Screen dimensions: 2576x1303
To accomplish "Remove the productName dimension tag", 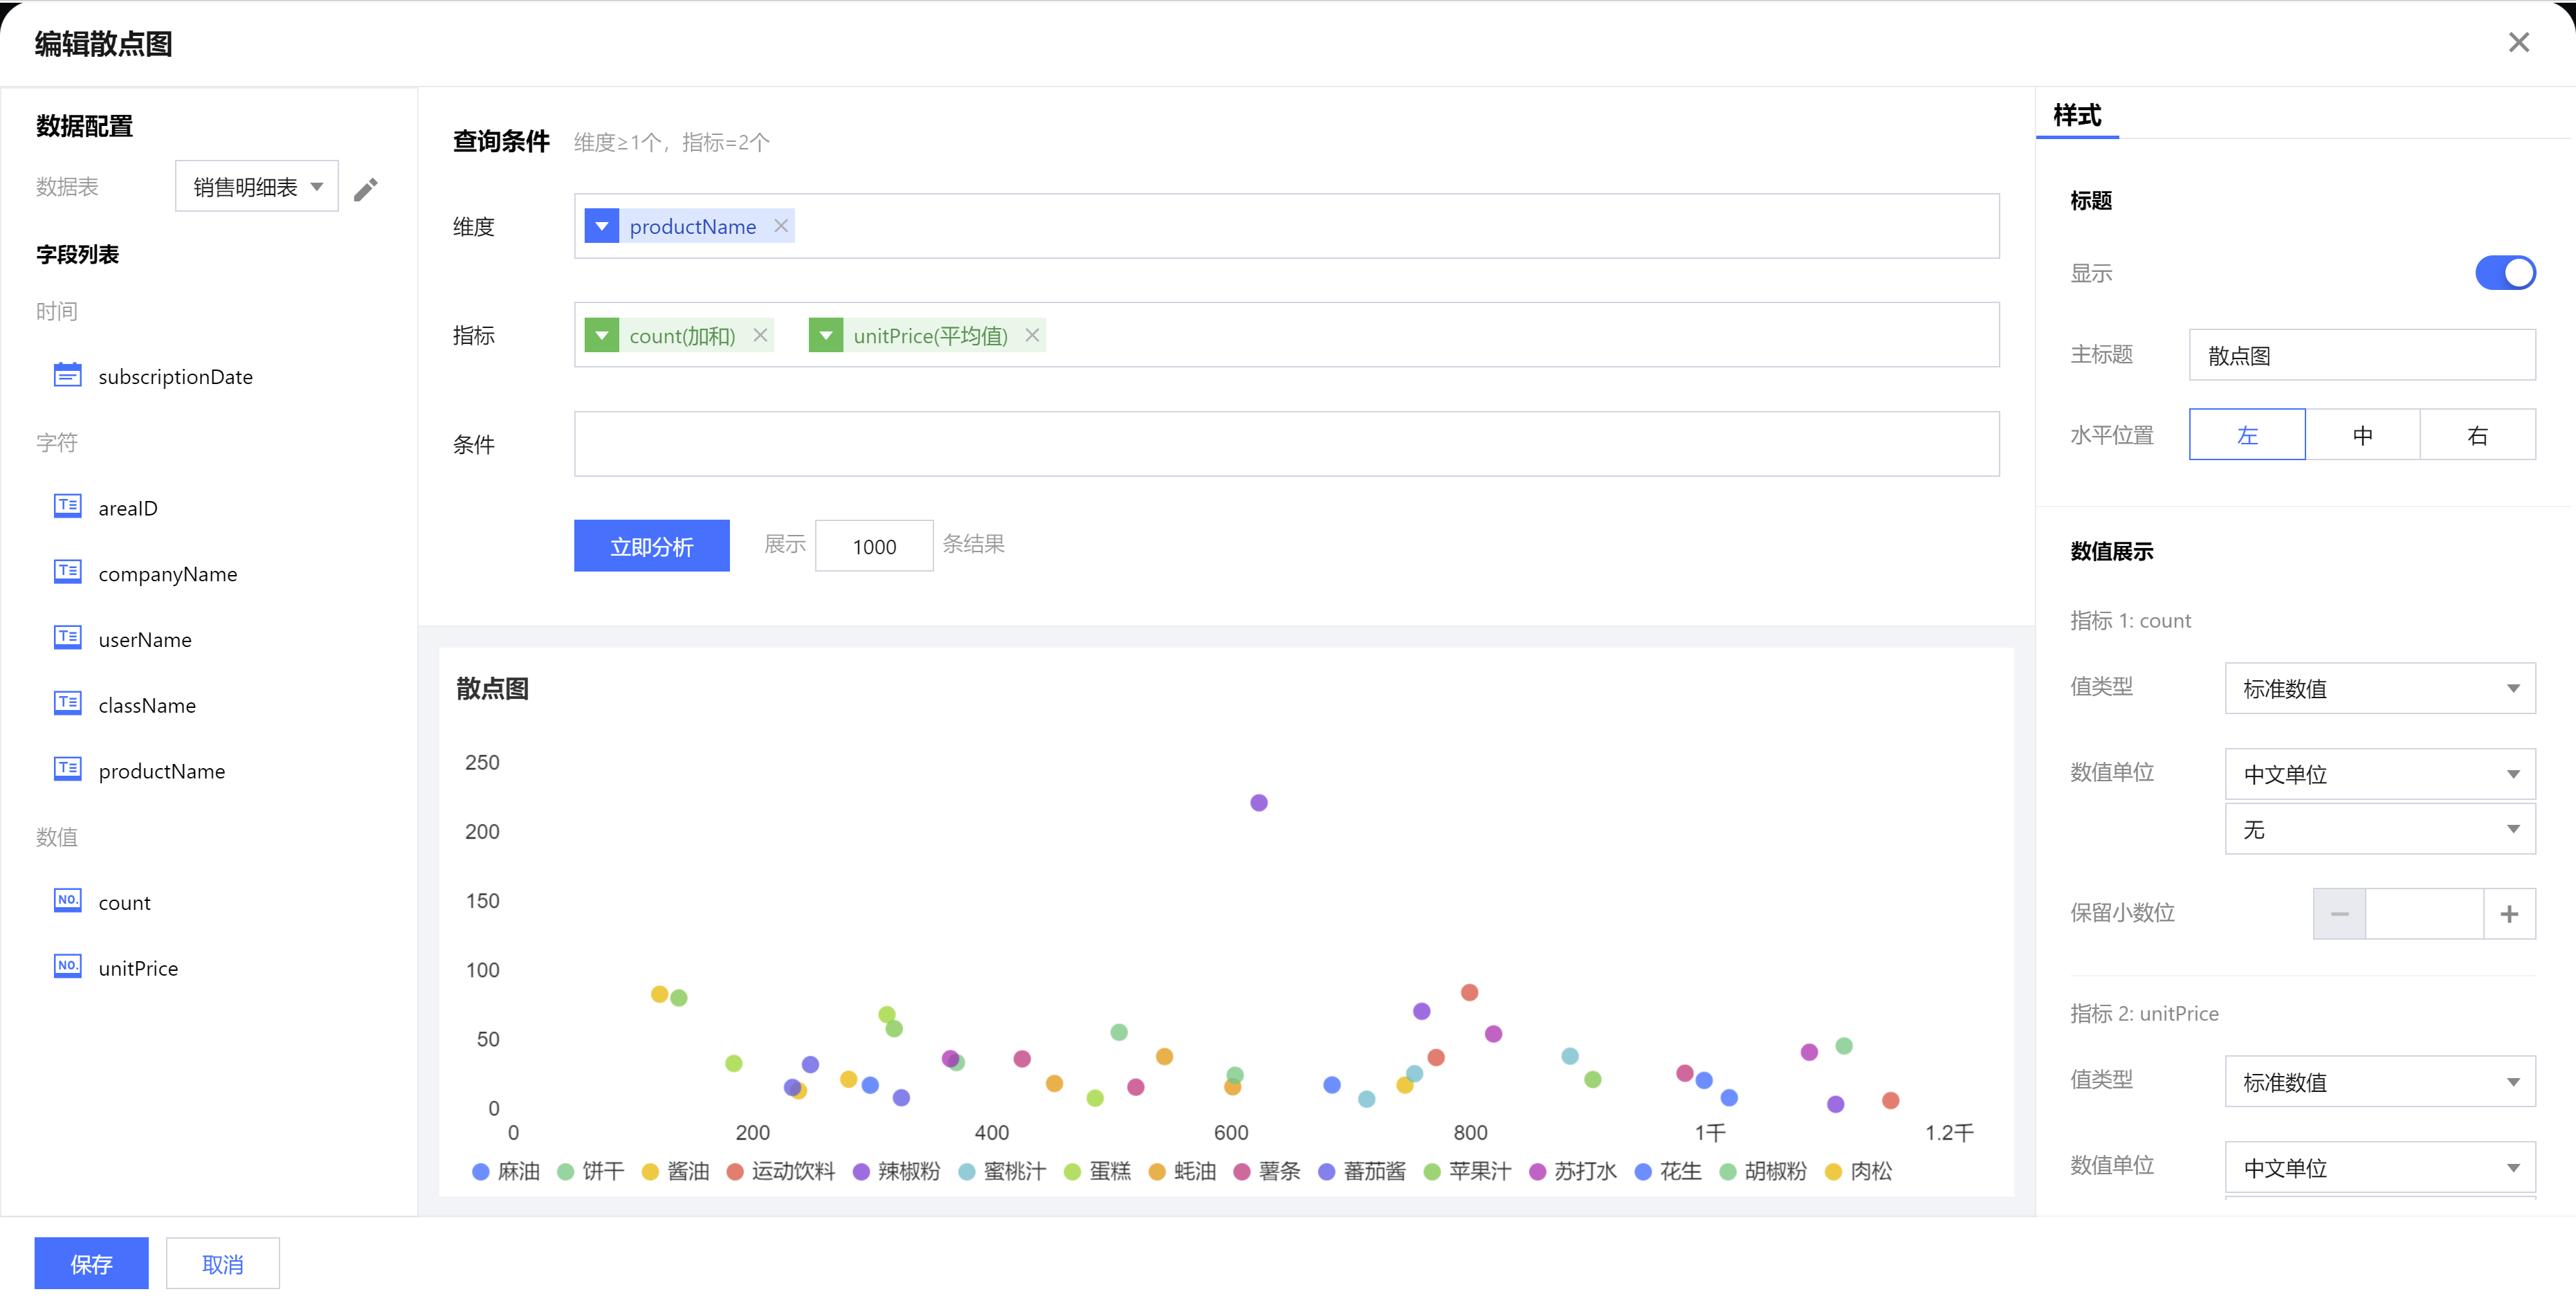I will pos(781,226).
